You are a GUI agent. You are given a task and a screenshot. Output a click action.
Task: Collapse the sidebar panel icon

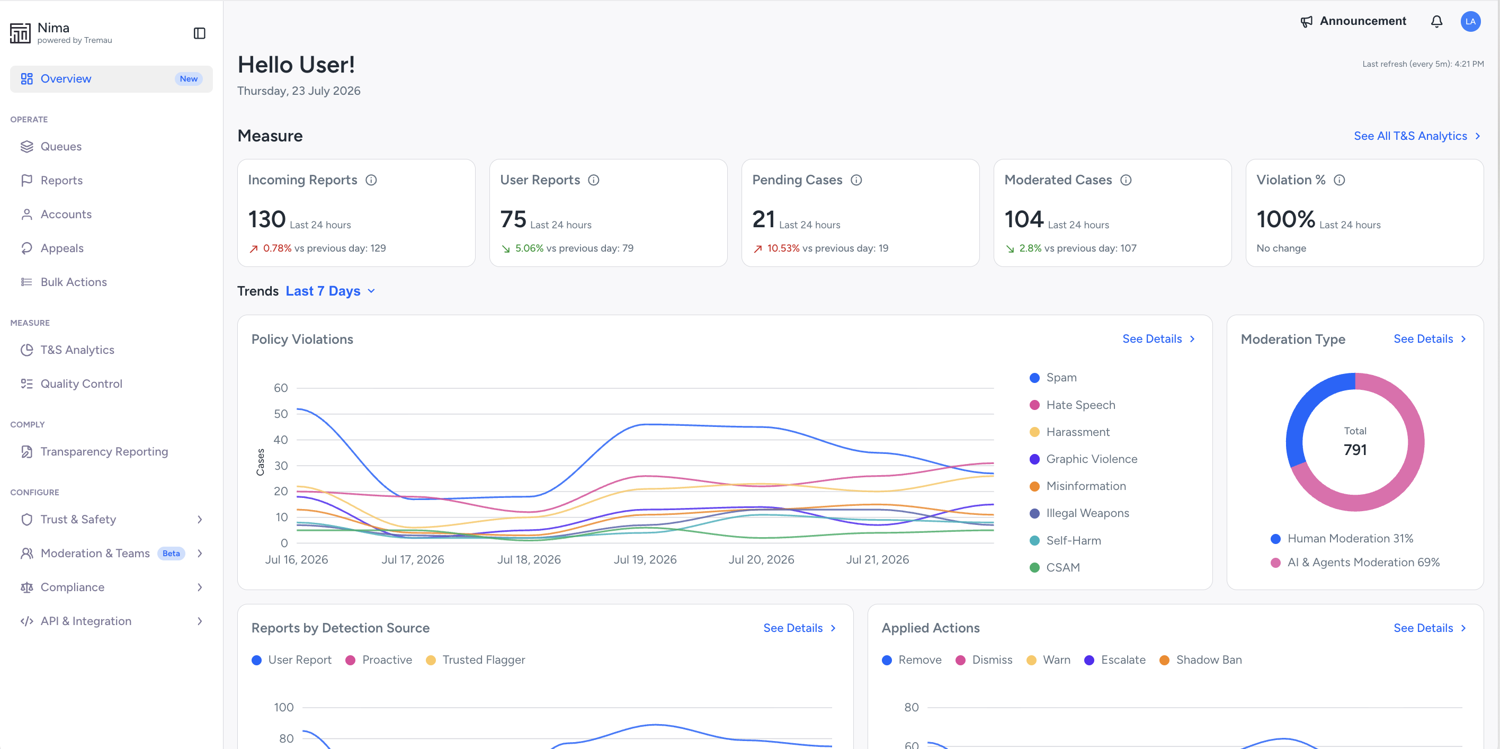pyautogui.click(x=199, y=33)
